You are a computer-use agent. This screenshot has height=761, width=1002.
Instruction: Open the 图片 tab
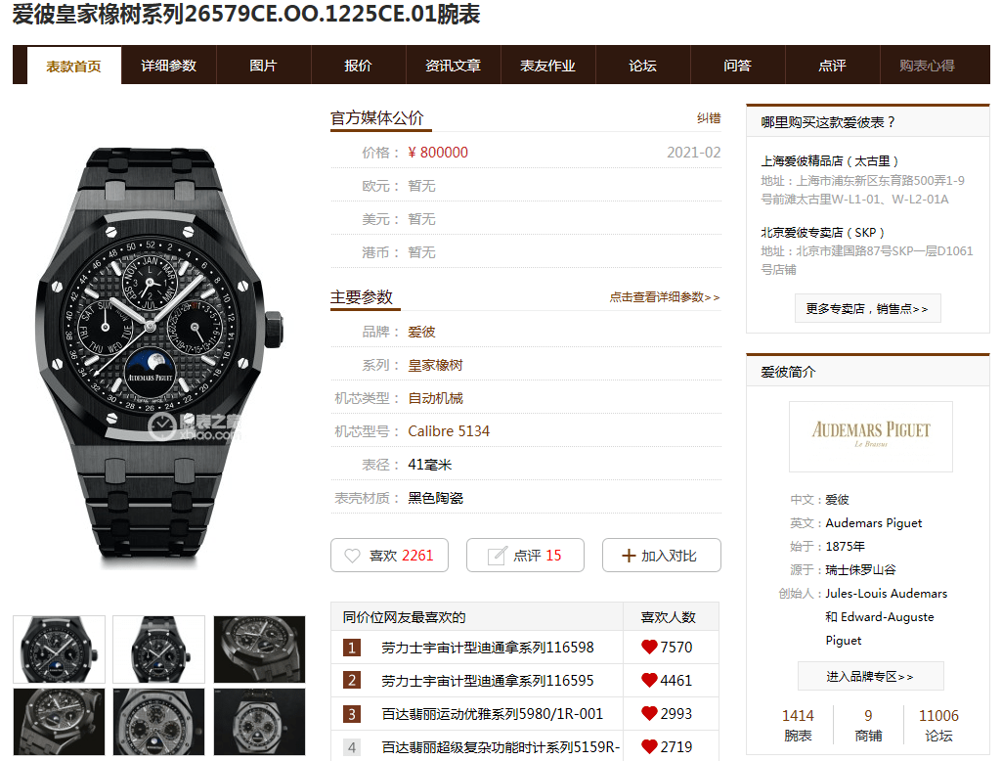pyautogui.click(x=263, y=66)
